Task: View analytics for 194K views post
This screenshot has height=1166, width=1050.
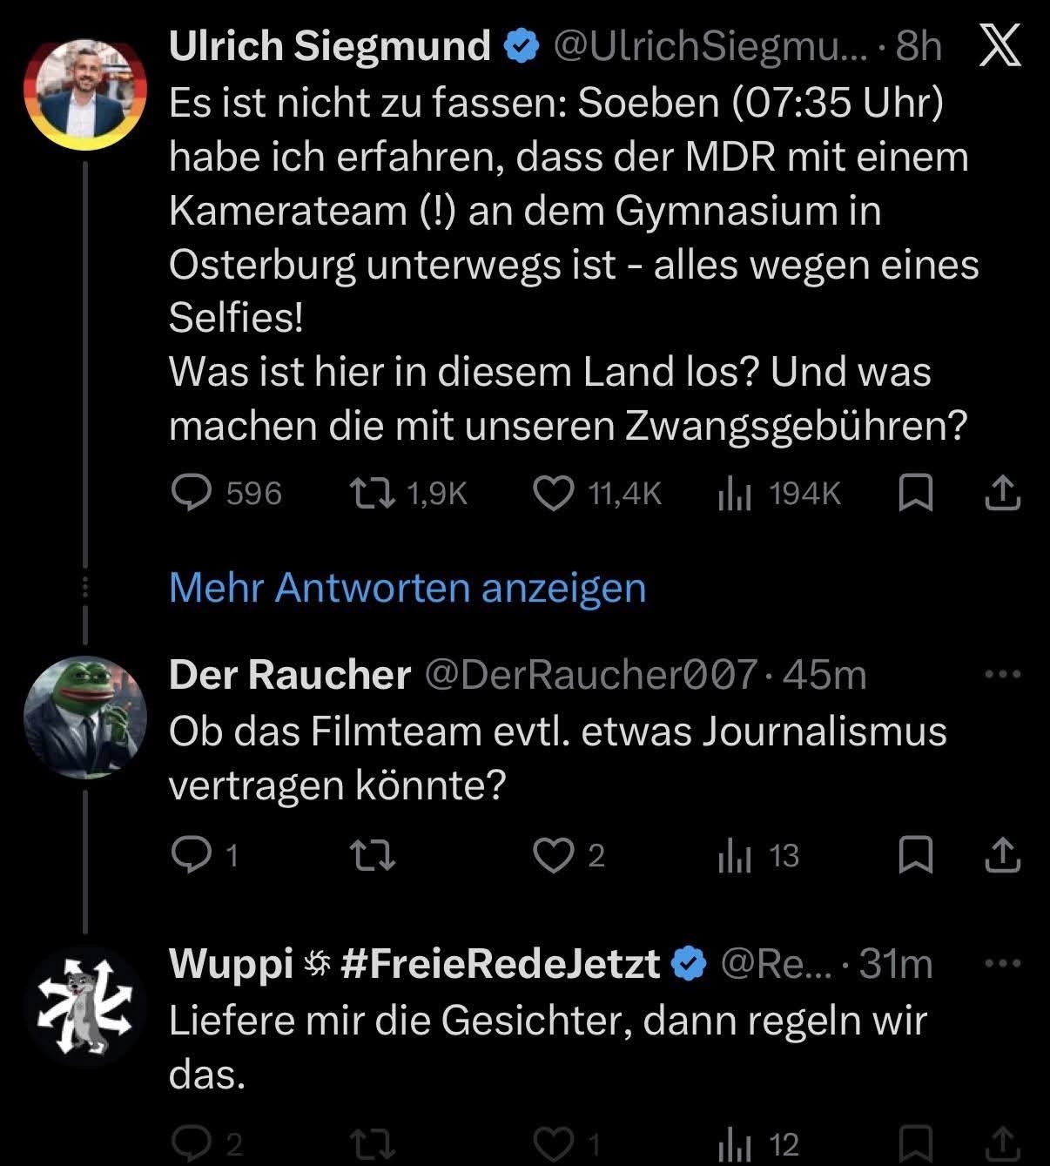Action: coord(733,494)
